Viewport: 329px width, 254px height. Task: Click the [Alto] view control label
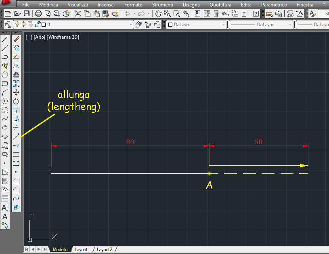point(39,37)
